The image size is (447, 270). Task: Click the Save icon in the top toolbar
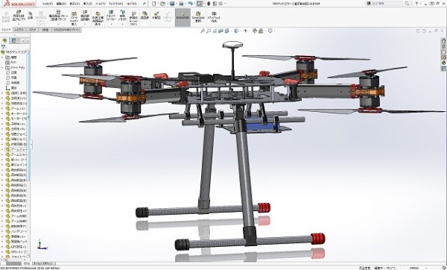tap(172, 4)
